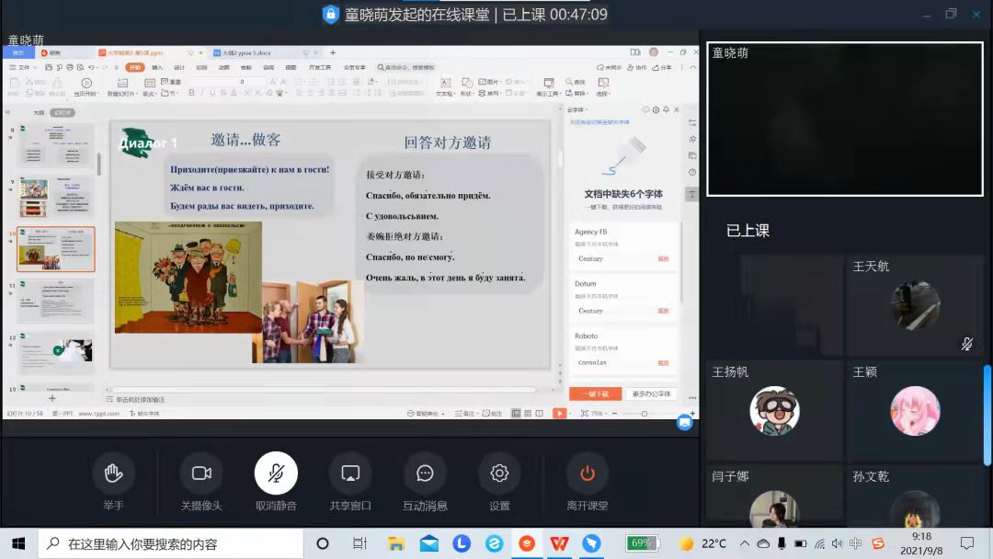Image resolution: width=993 pixels, height=559 pixels.
Task: Open 互动消息 interactive messages
Action: 425,474
